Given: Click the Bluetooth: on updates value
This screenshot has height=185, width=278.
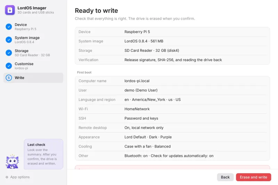Looking at the screenshot, I should coord(169,156).
